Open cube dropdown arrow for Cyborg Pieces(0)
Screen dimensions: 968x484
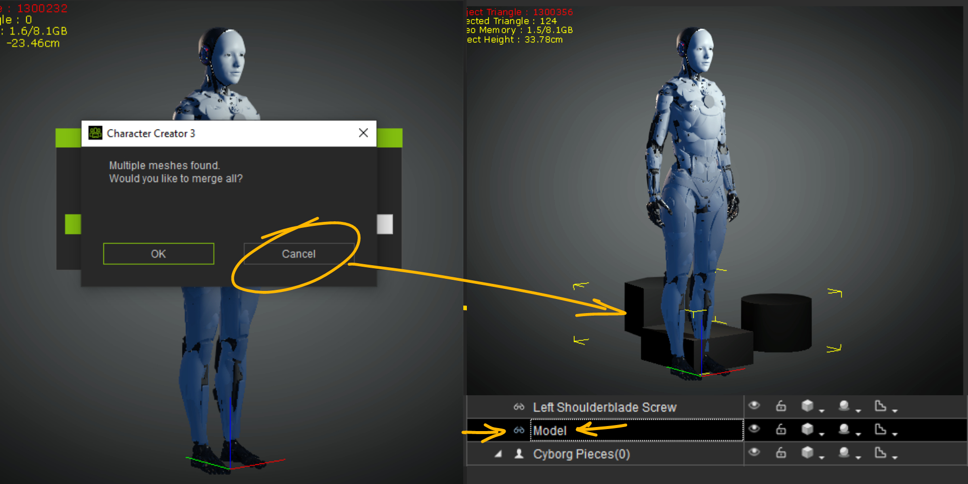tap(821, 457)
